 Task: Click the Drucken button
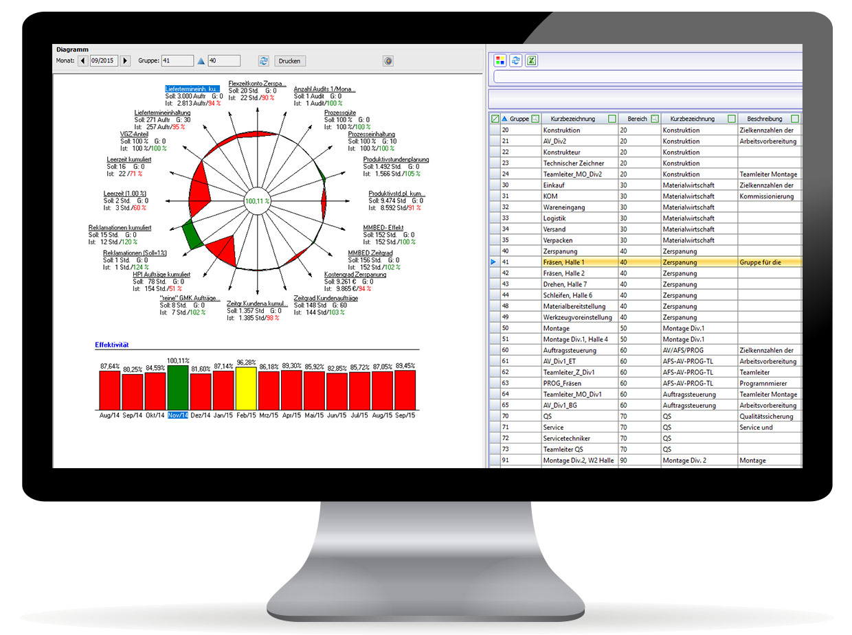(290, 61)
